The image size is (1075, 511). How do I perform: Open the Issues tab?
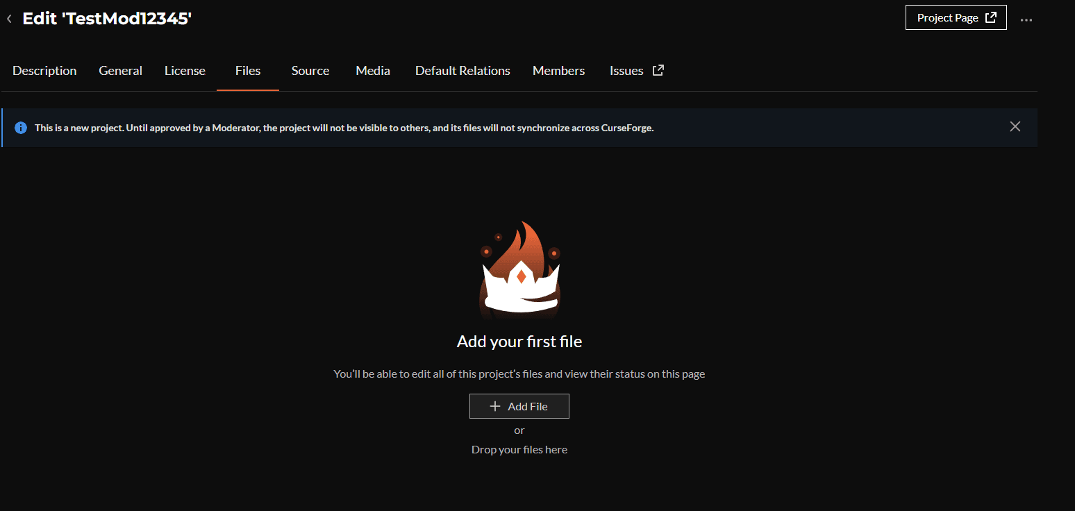[626, 70]
